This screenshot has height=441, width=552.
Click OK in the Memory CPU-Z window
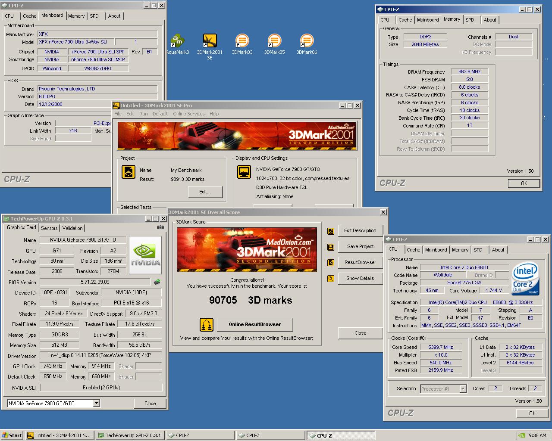[524, 183]
